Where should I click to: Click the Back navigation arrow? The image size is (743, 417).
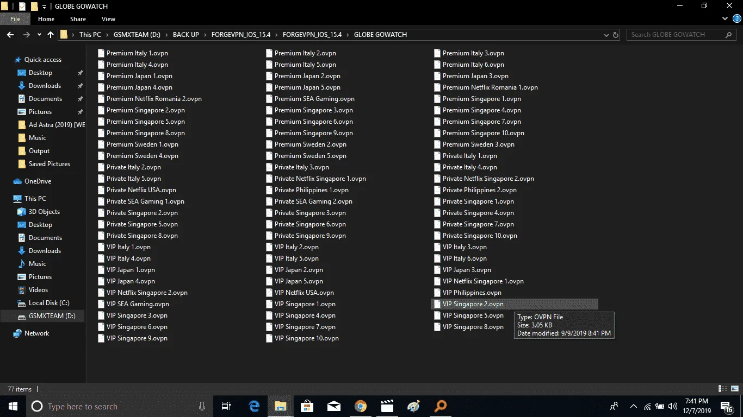click(10, 34)
